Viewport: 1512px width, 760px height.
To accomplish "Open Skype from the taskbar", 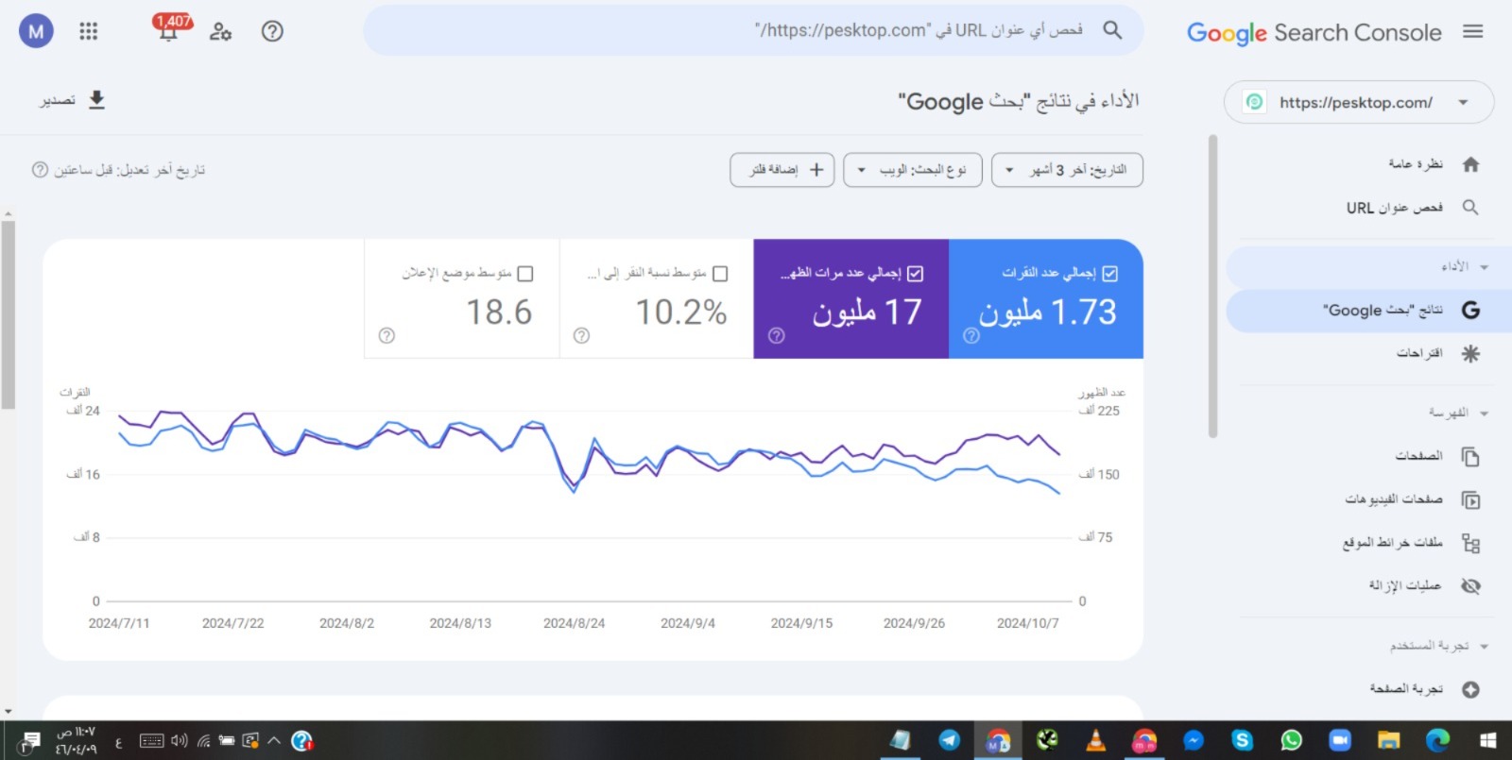I will pos(1242,740).
